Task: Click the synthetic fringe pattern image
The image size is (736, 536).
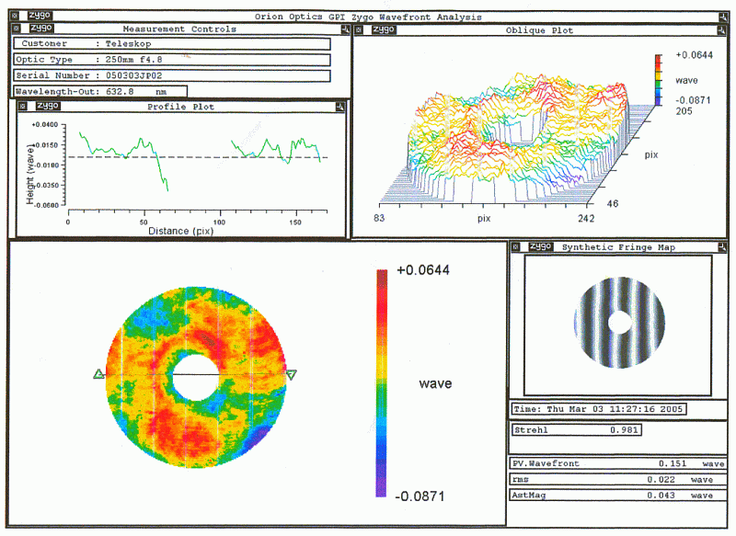Action: [617, 322]
